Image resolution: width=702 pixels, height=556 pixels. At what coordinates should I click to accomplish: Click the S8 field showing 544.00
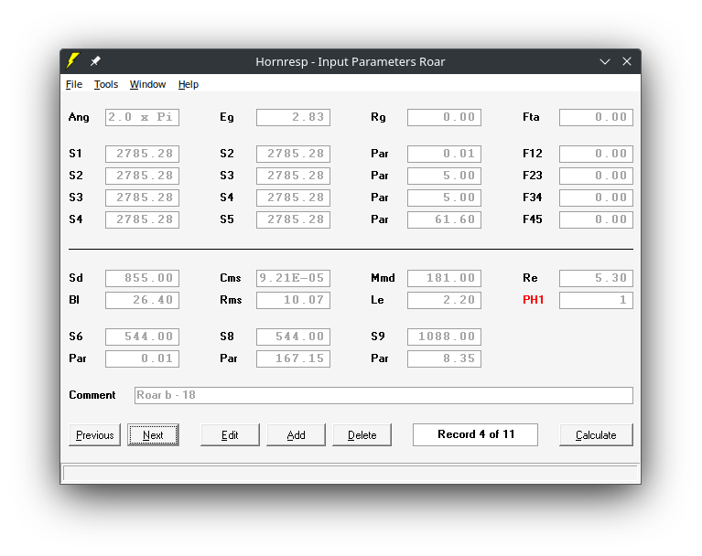(293, 337)
